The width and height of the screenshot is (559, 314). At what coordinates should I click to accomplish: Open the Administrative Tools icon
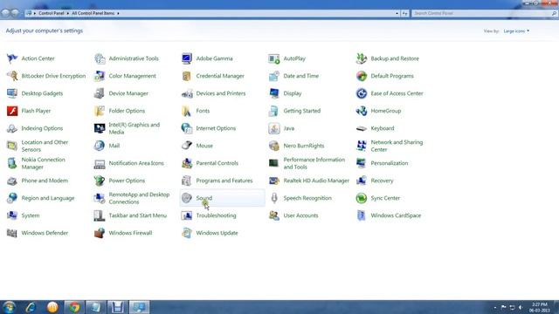pos(100,58)
